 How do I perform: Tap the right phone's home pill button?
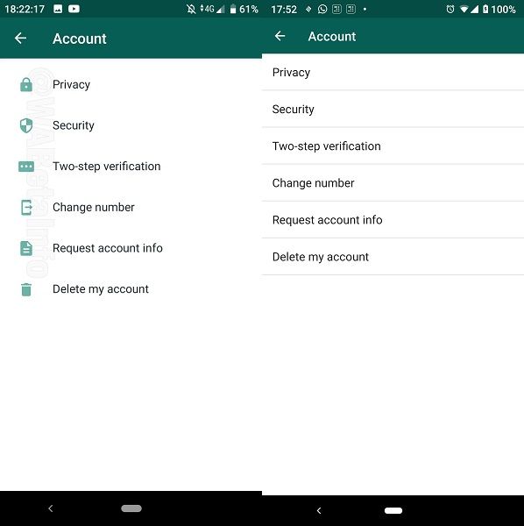point(393,510)
